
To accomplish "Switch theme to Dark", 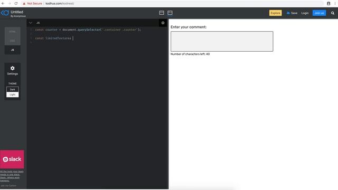I will coord(13,89).
